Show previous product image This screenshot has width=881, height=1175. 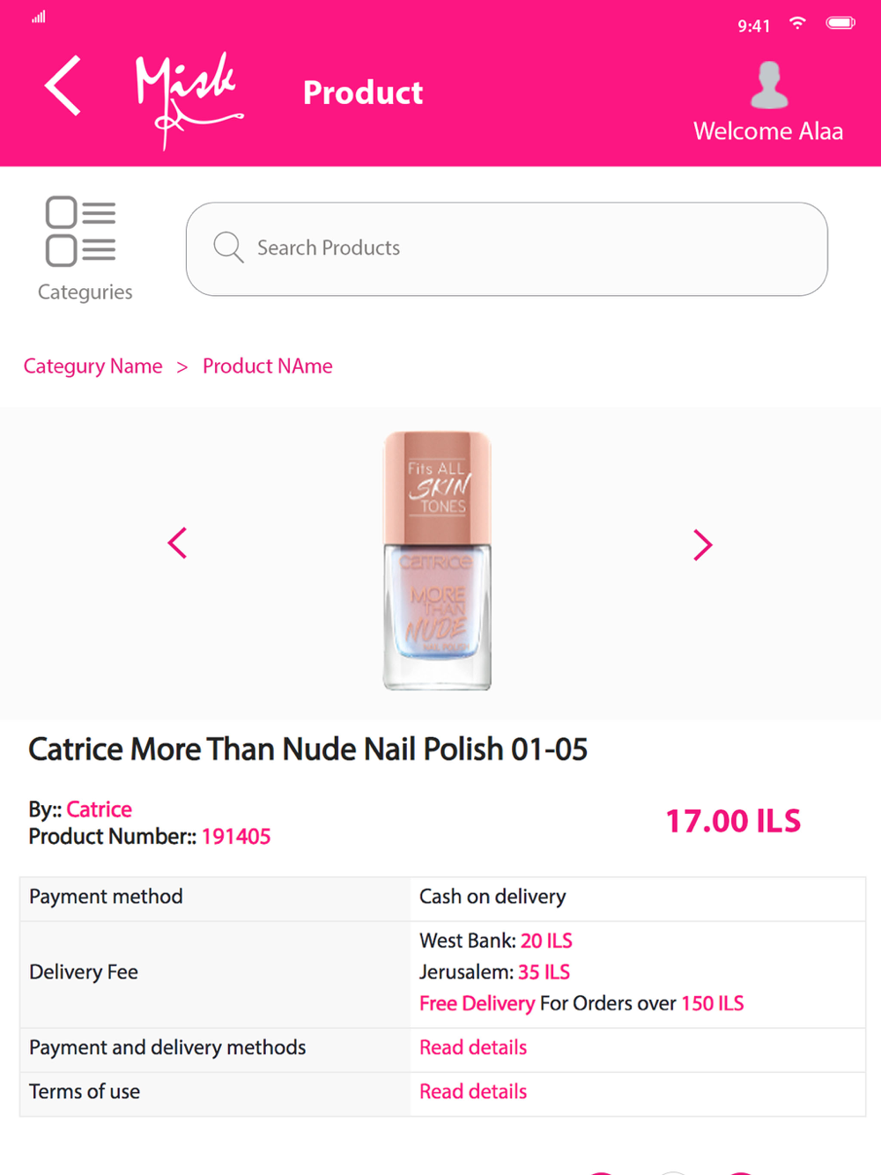click(x=178, y=543)
